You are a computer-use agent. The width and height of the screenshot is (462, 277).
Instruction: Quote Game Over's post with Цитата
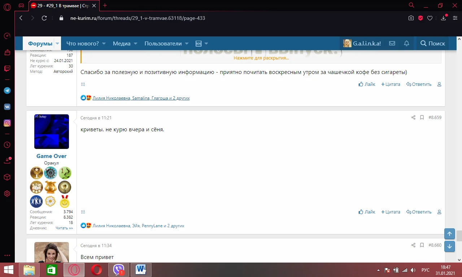coord(391,212)
